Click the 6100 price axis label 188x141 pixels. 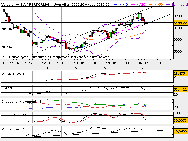pos(178,28)
